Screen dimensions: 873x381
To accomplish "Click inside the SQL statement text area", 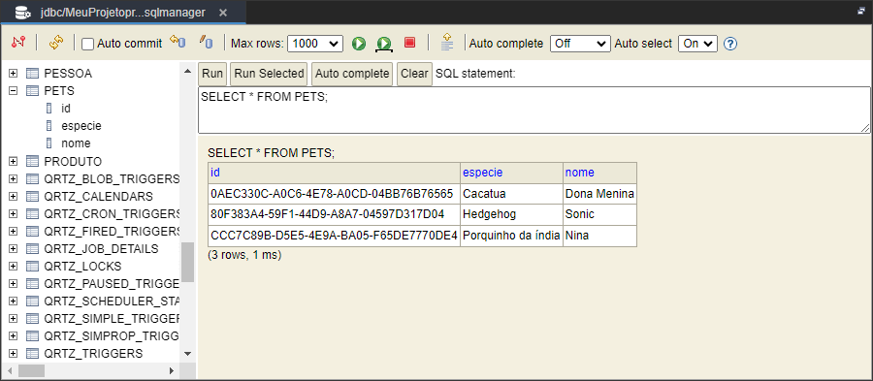I will [533, 111].
